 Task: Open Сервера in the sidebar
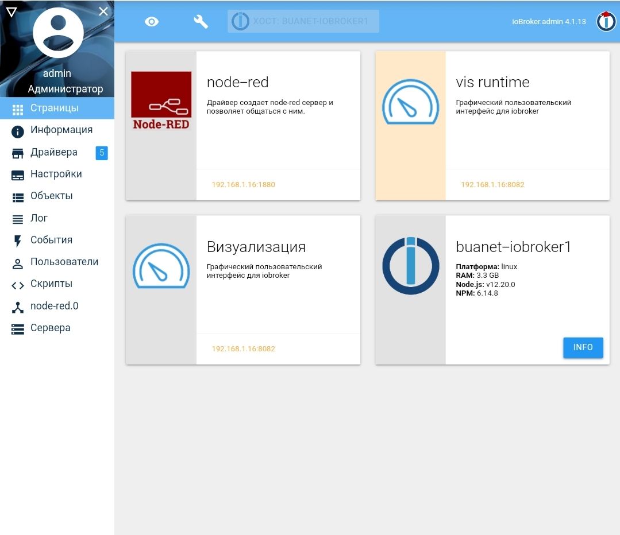point(57,328)
